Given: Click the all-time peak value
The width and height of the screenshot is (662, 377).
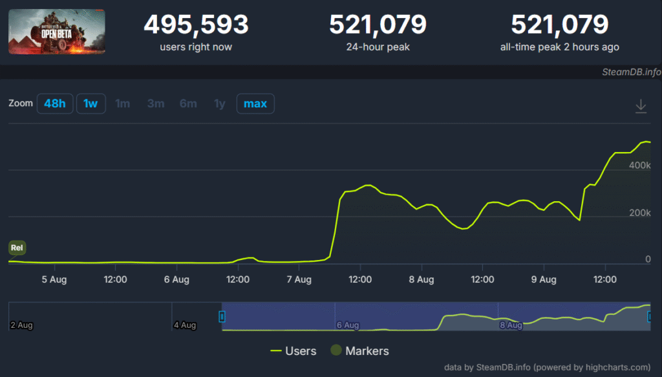Looking at the screenshot, I should pyautogui.click(x=559, y=25).
